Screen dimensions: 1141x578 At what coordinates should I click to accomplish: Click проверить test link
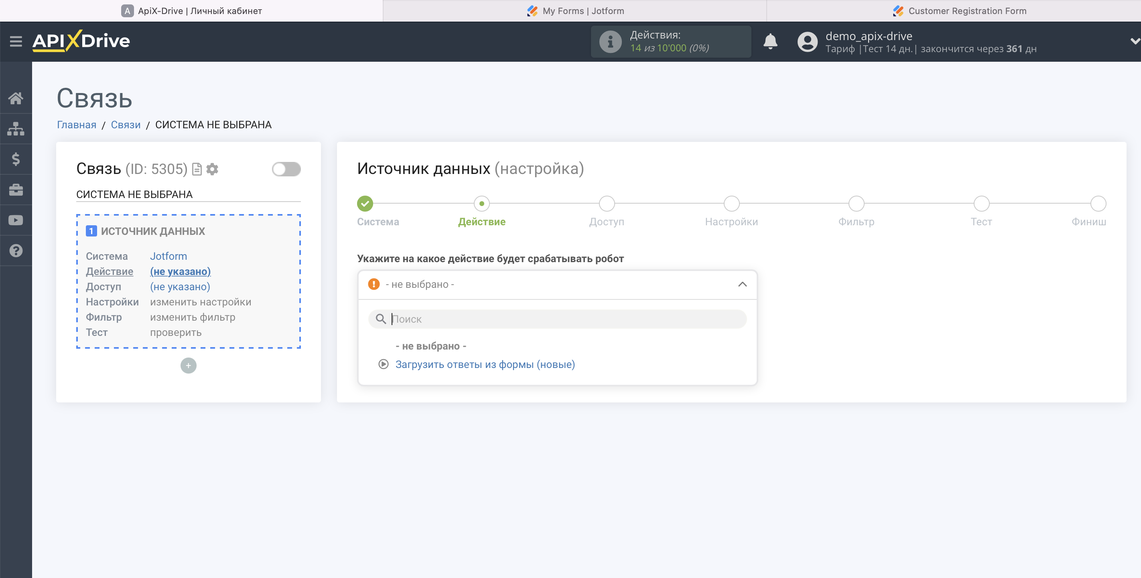click(176, 332)
